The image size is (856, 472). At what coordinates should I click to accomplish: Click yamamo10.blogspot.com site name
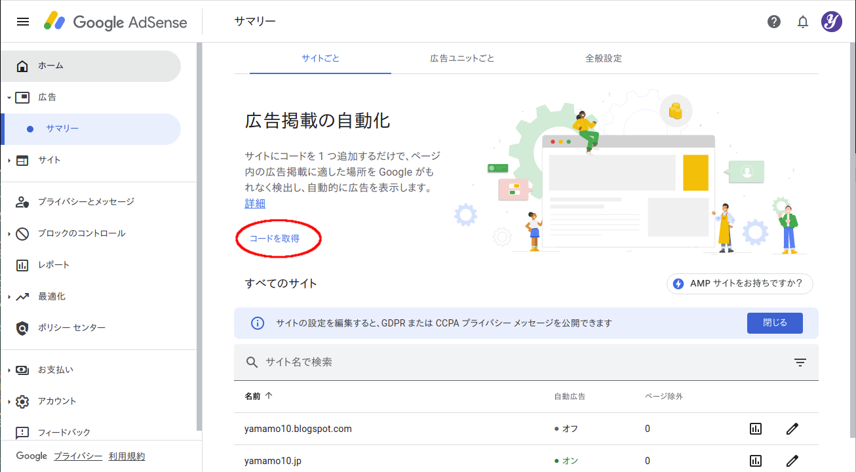[298, 429]
